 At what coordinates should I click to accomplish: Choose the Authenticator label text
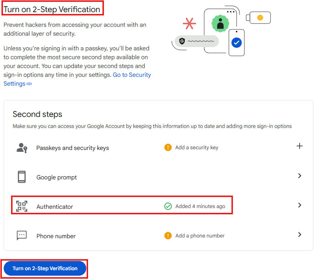point(55,207)
